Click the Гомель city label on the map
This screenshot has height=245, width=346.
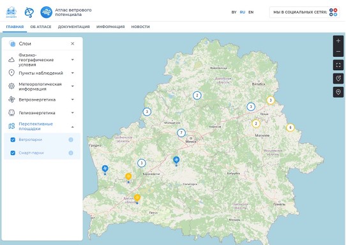(279, 204)
